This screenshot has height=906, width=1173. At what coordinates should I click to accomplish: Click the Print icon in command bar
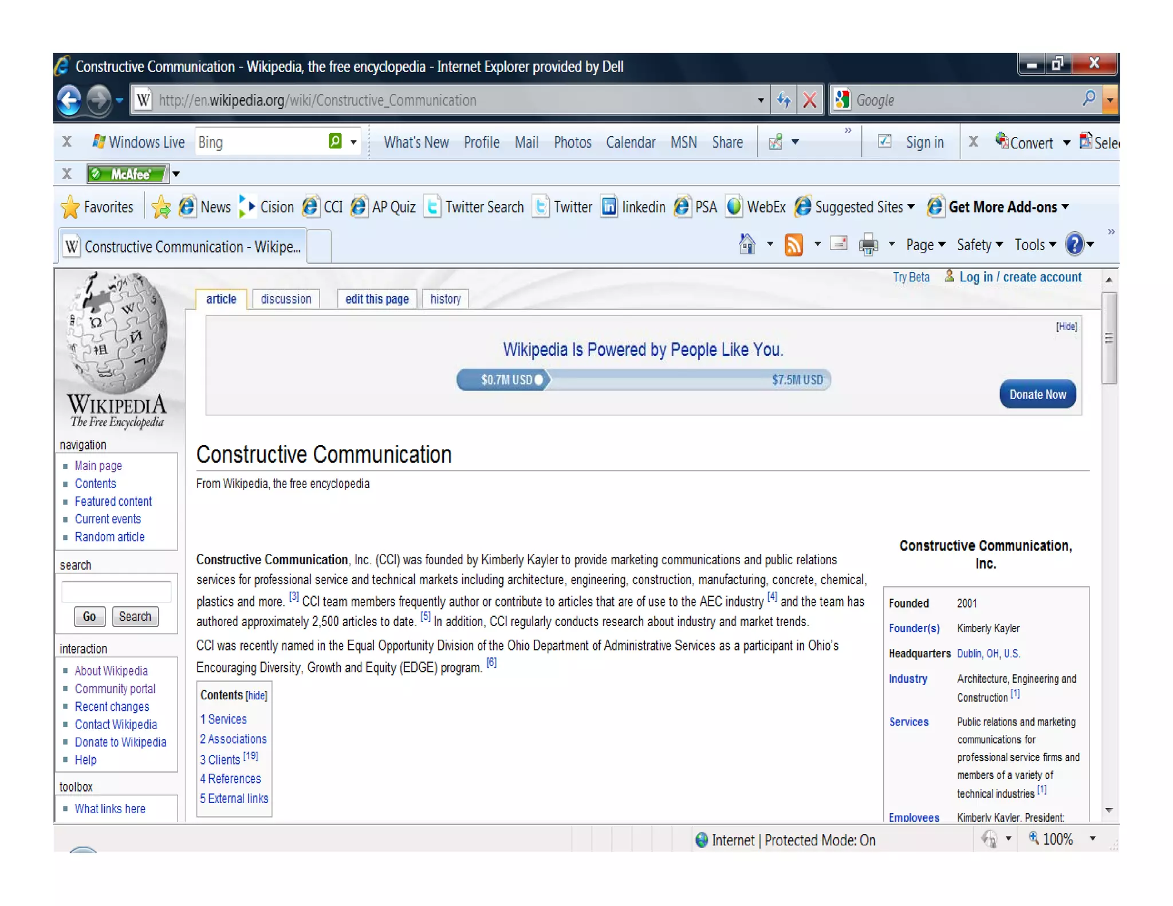(x=868, y=245)
